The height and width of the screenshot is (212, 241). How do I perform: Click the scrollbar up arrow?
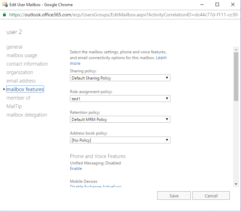[236, 50]
